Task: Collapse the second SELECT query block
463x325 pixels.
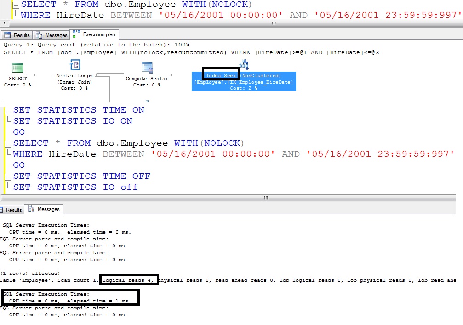Action: click(7, 143)
